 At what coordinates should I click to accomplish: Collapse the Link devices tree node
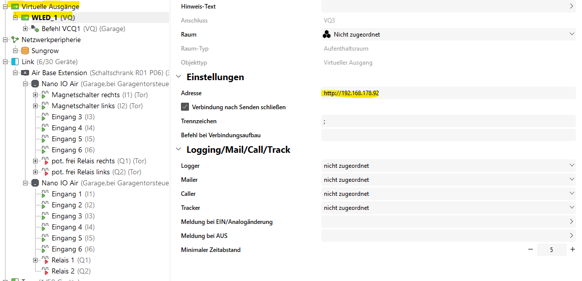[5, 62]
